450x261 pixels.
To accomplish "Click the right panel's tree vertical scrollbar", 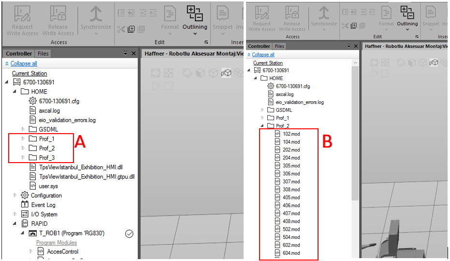I will [x=356, y=145].
